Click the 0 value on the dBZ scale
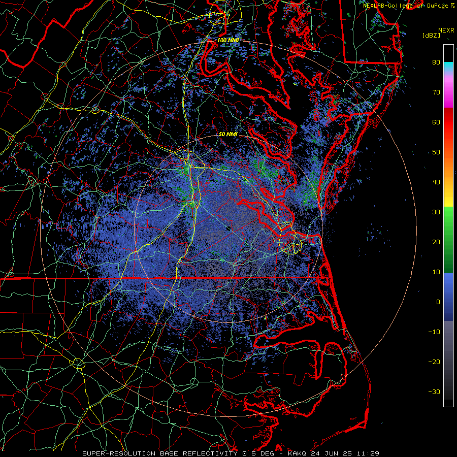 click(x=438, y=302)
